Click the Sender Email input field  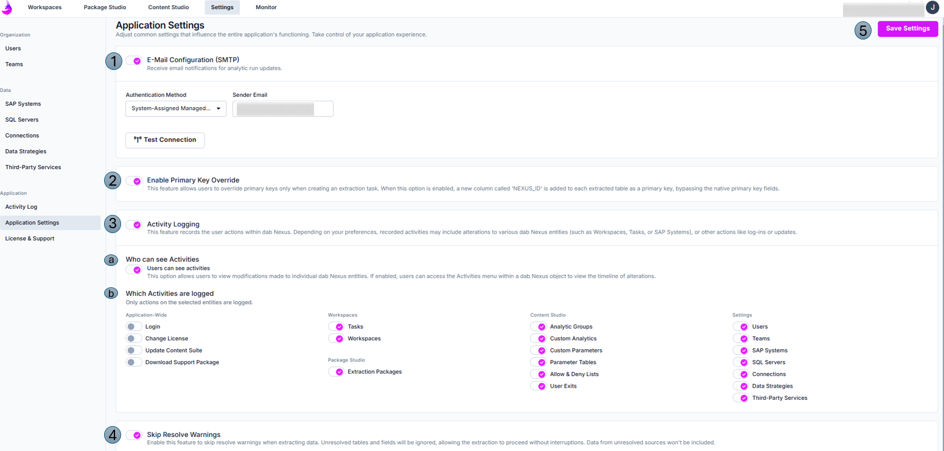pos(283,108)
